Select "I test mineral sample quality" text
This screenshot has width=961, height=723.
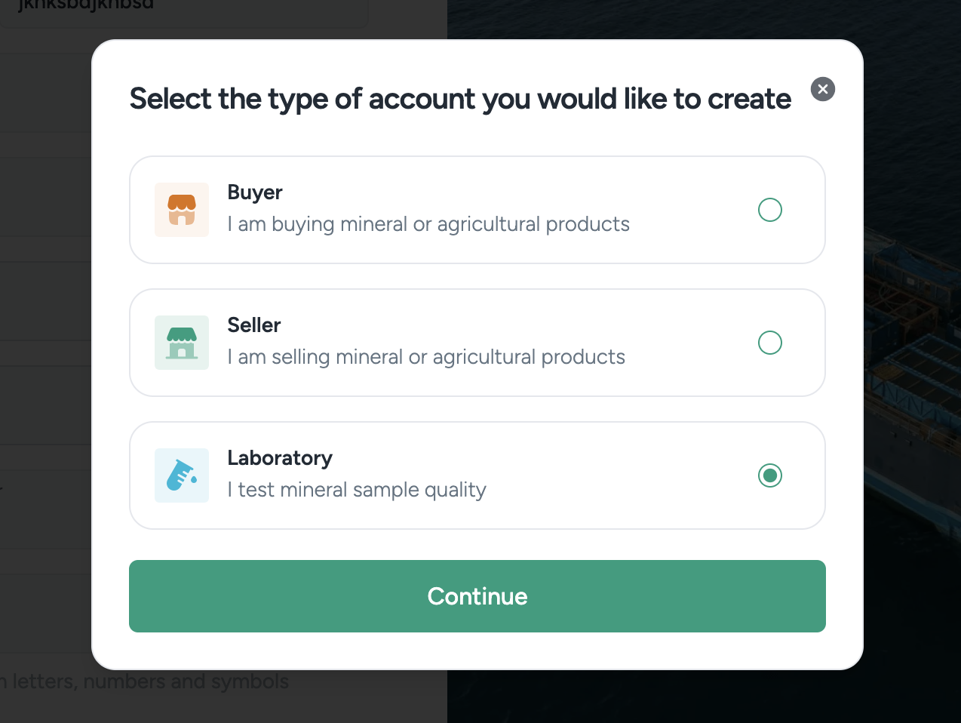[x=357, y=490]
